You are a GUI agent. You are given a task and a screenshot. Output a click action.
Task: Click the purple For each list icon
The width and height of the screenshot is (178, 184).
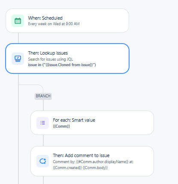click(x=42, y=123)
